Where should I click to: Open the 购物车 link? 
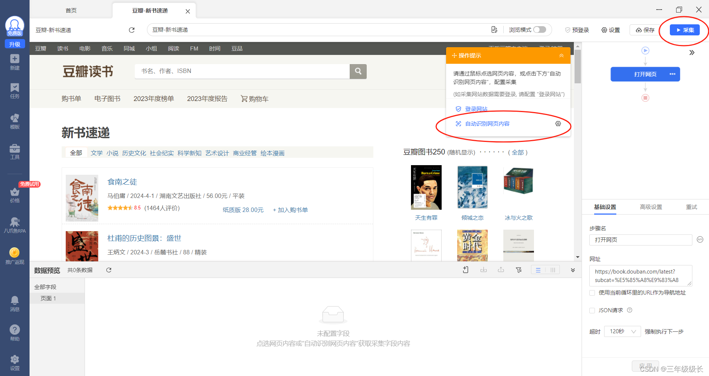pos(254,99)
